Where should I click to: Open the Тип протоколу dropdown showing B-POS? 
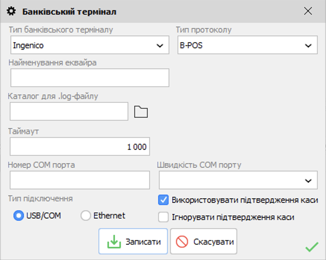(308, 45)
